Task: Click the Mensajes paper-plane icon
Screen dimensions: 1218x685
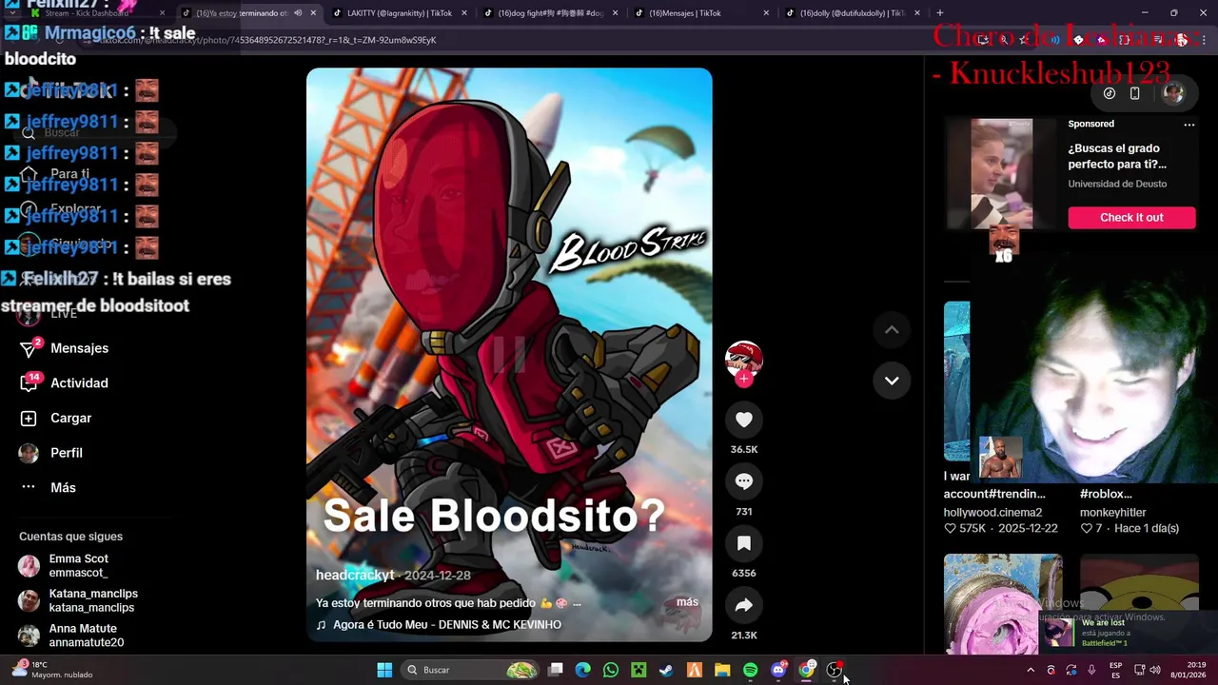Action: [29, 349]
